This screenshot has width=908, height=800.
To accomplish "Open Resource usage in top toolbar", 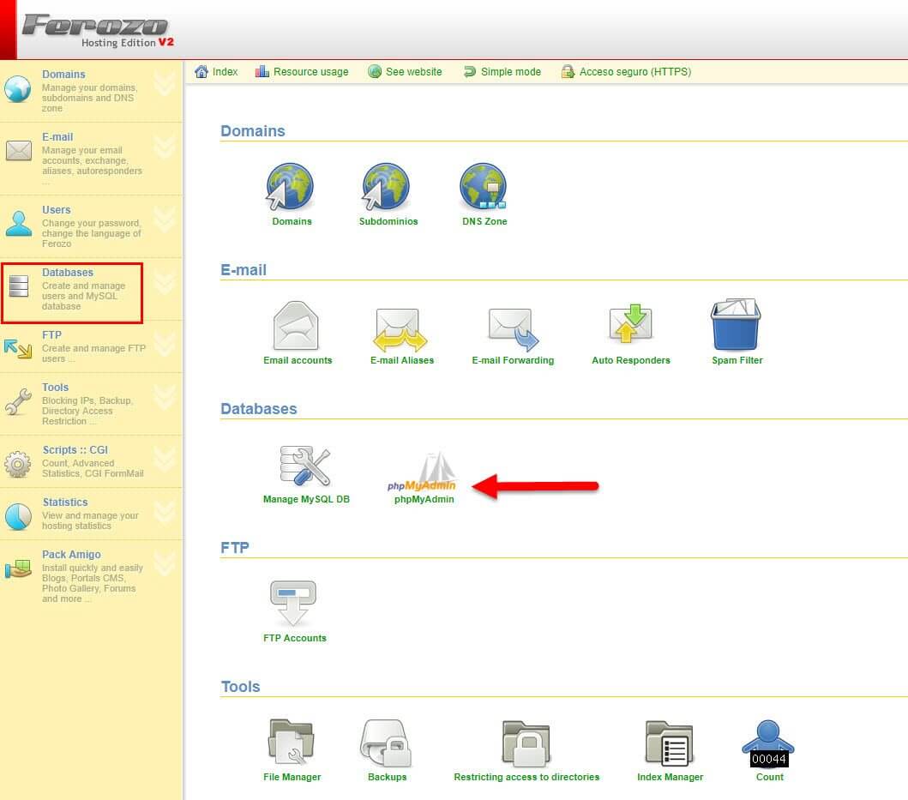I will [x=302, y=72].
